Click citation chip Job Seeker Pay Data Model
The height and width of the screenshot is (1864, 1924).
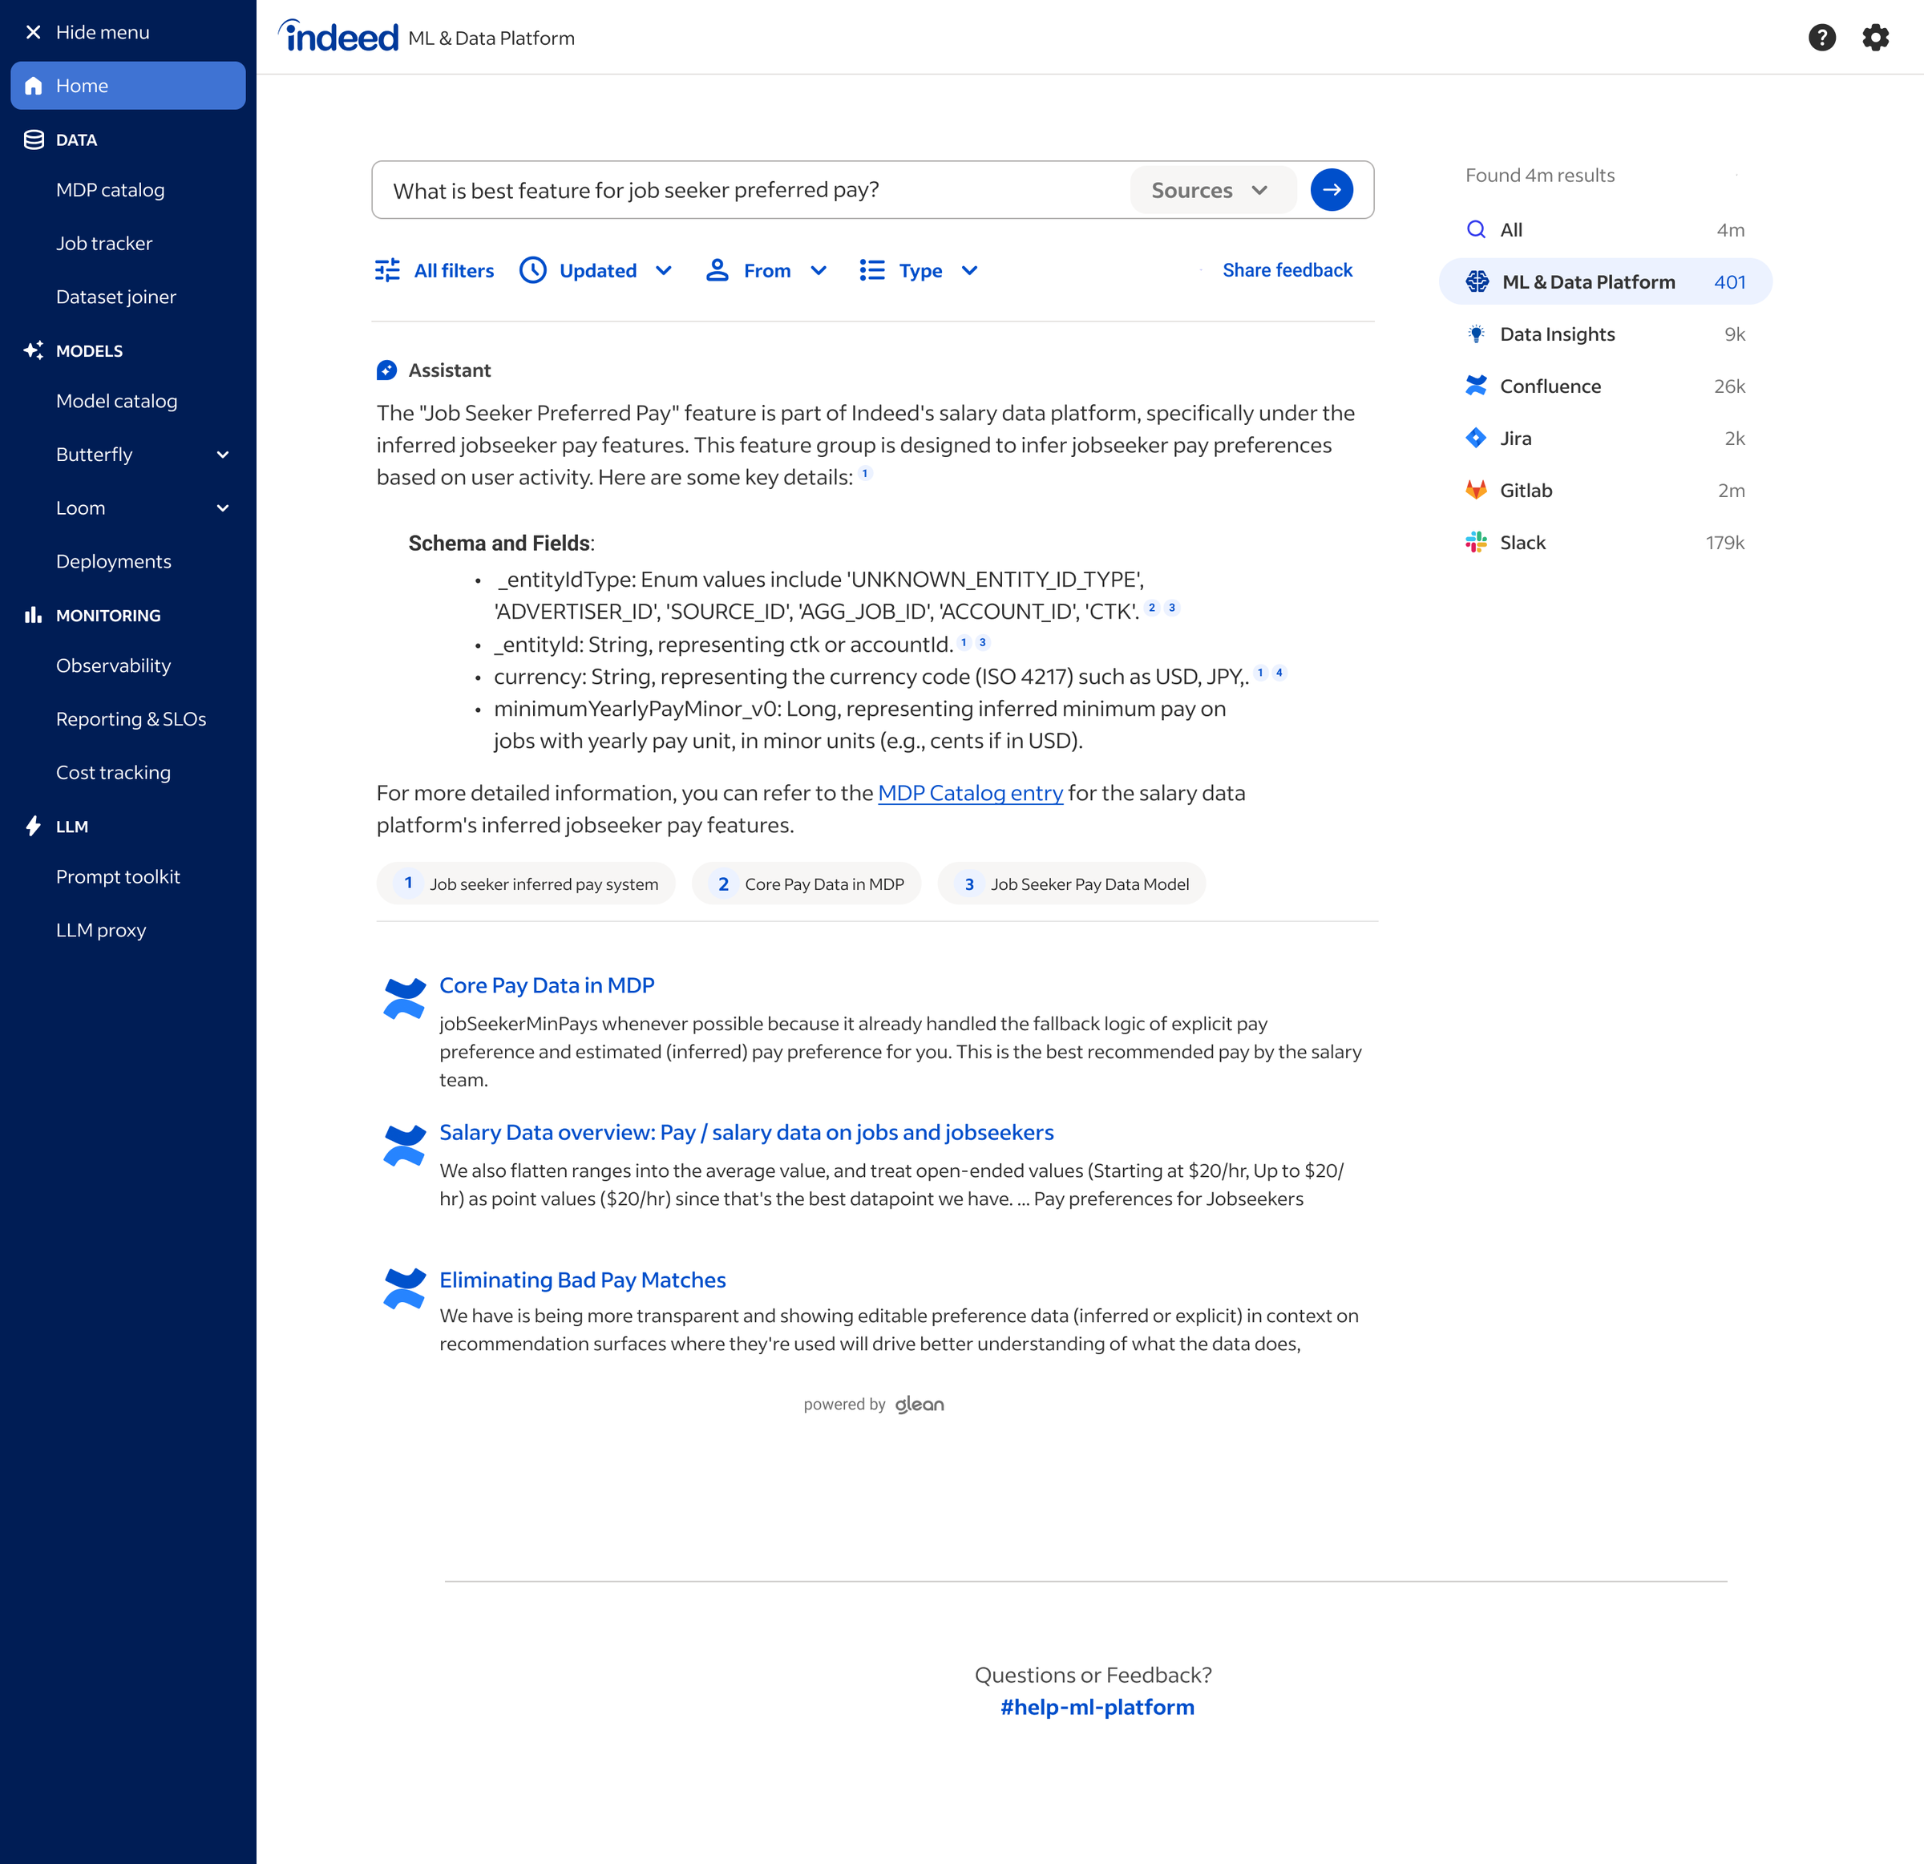1072,883
